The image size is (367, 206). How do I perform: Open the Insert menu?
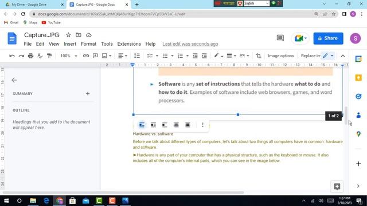coord(70,44)
